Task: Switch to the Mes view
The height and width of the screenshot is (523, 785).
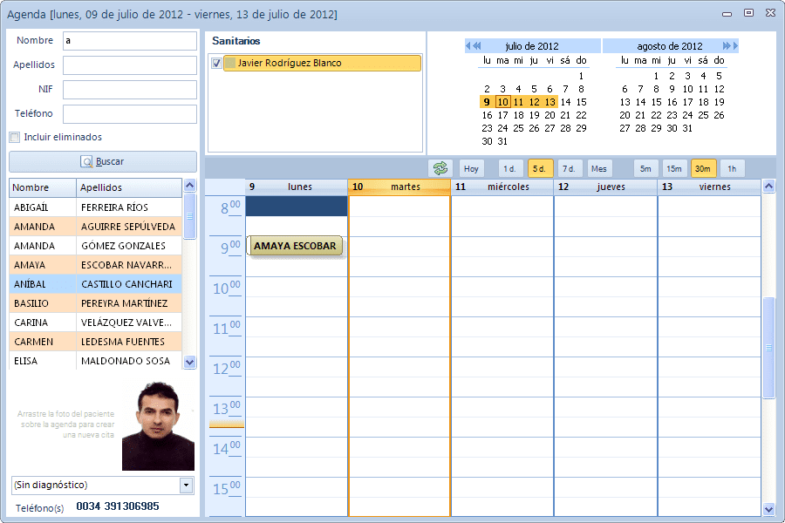Action: click(599, 168)
